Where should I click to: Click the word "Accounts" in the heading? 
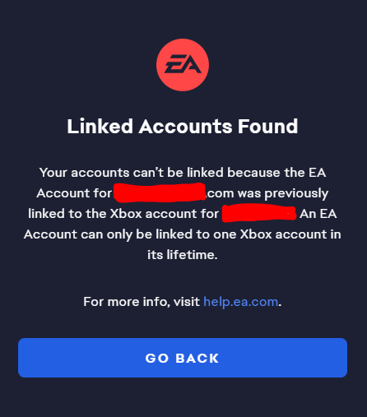pyautogui.click(x=185, y=127)
